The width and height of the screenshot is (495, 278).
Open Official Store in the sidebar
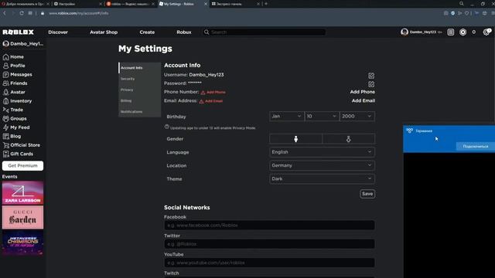coord(22,145)
